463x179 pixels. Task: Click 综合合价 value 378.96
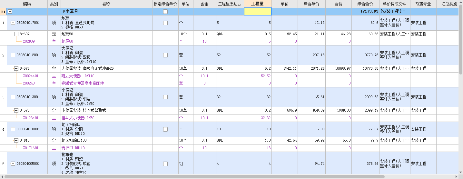(x=372, y=164)
